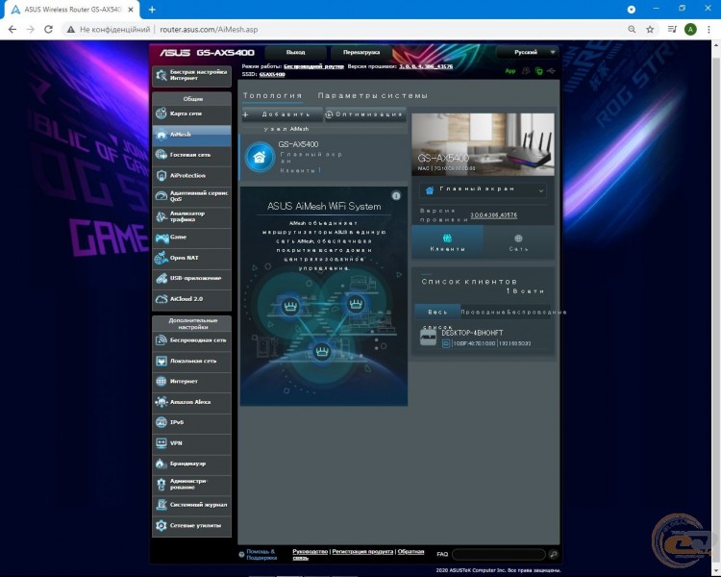The height and width of the screenshot is (577, 721).
Task: Click the Выход (Logout) button
Action: click(296, 53)
